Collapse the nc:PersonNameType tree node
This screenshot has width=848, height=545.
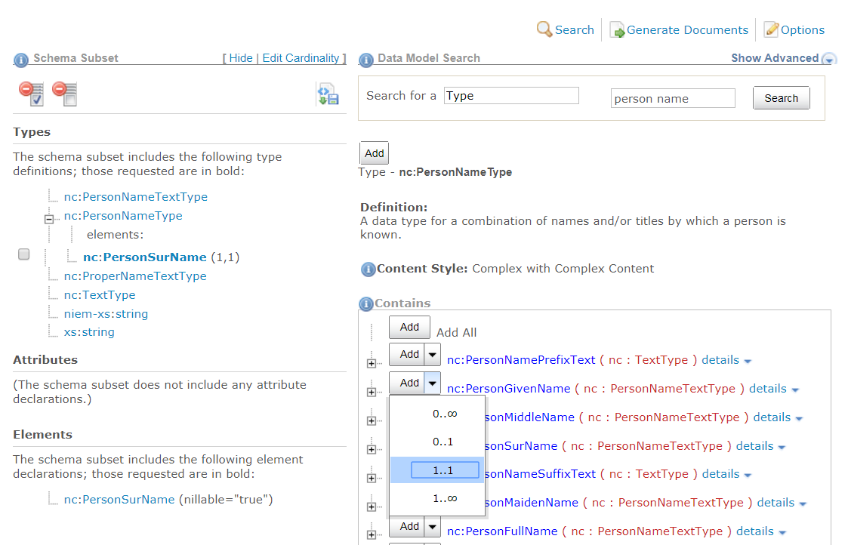point(50,219)
